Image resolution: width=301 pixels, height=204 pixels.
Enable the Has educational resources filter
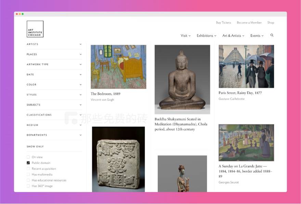click(28, 180)
